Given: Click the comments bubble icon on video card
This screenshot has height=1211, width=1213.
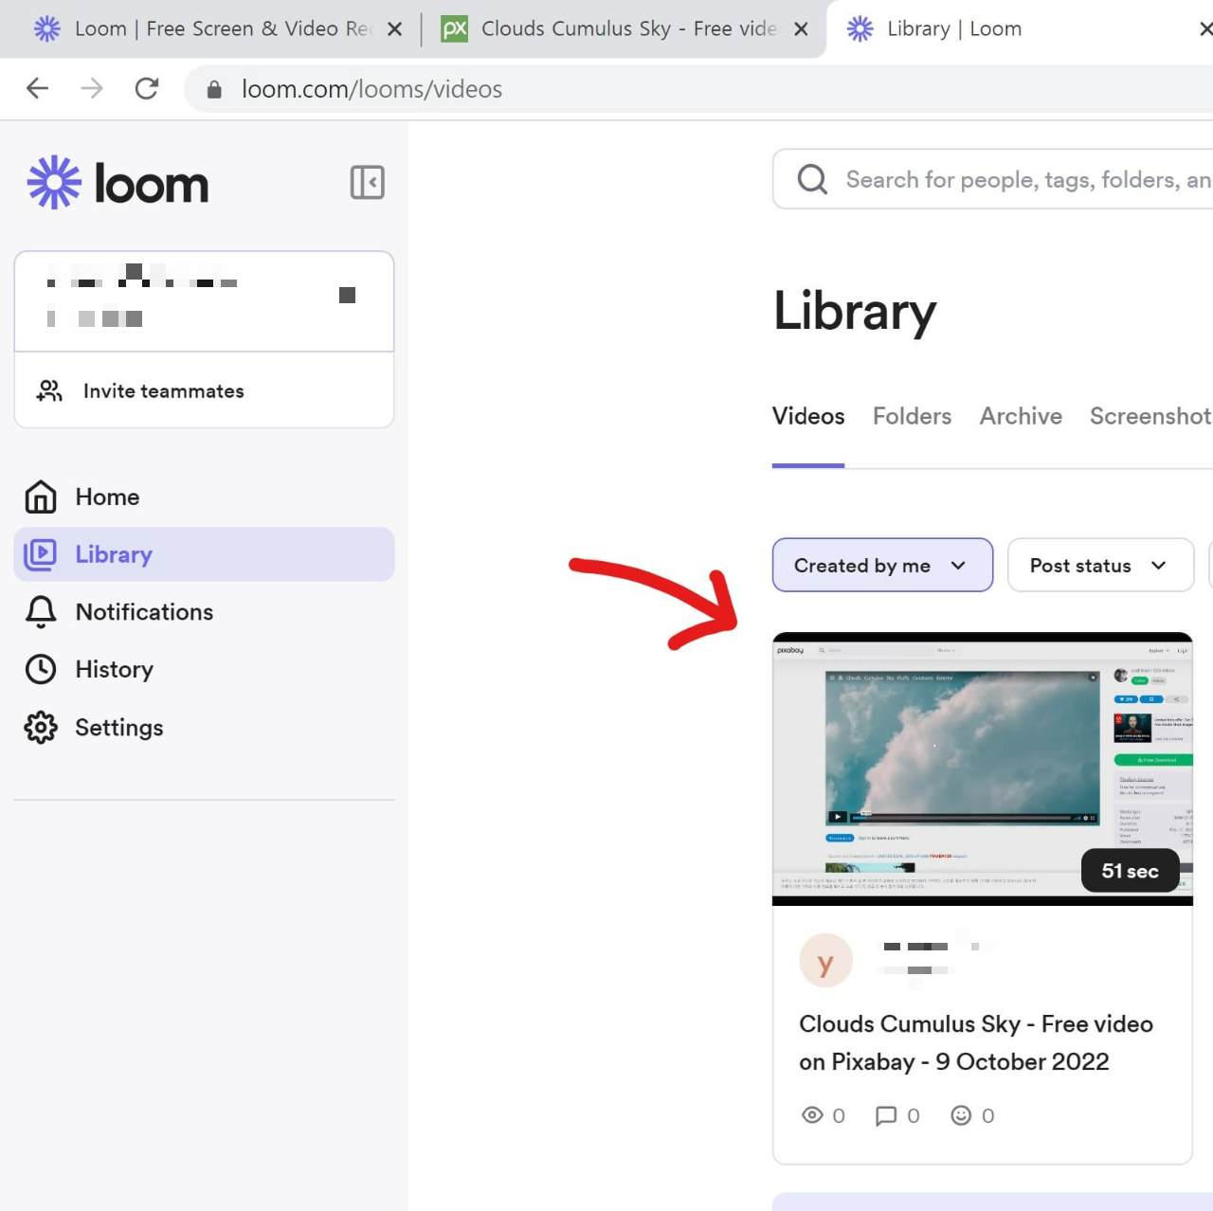Looking at the screenshot, I should [x=886, y=1115].
